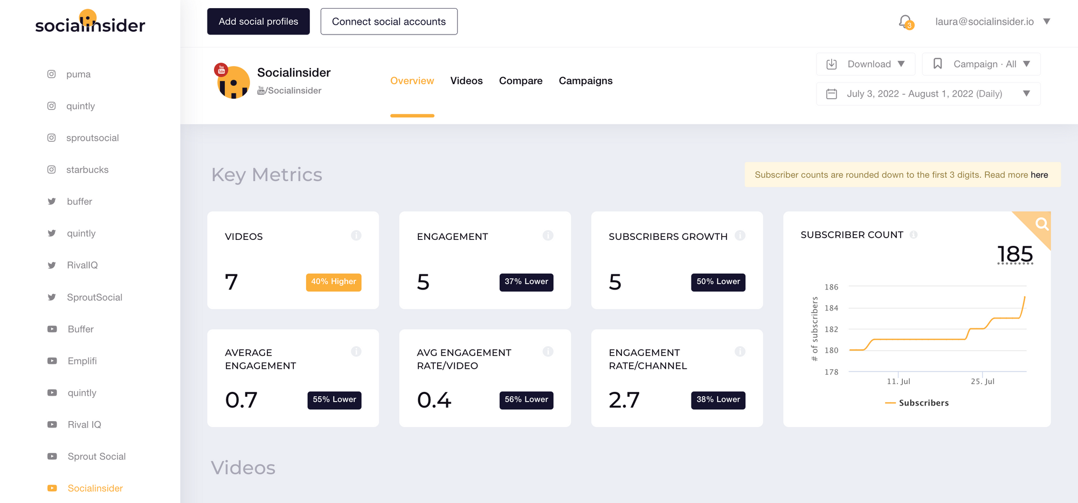The image size is (1078, 503).
Task: Click YouTube icon beside Buffer
Action: coord(52,329)
